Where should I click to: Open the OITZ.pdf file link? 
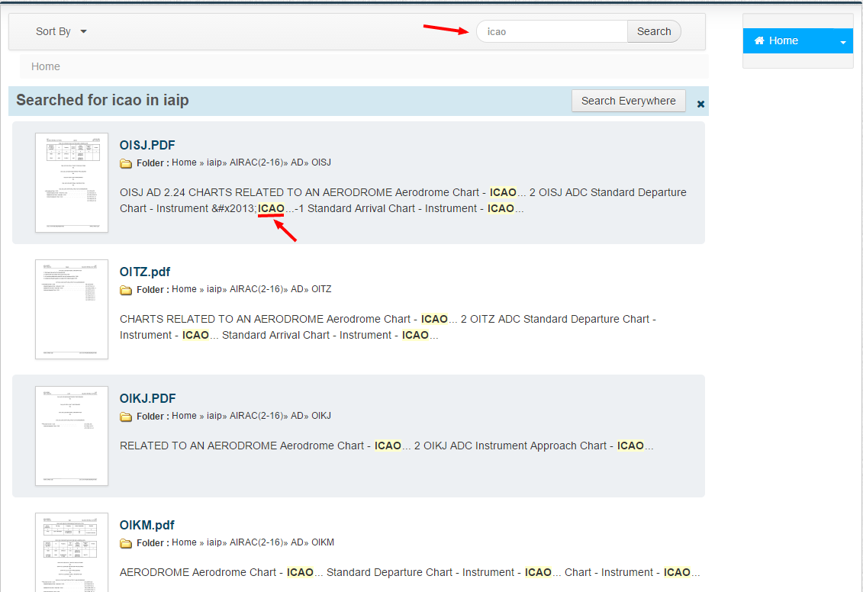(145, 272)
